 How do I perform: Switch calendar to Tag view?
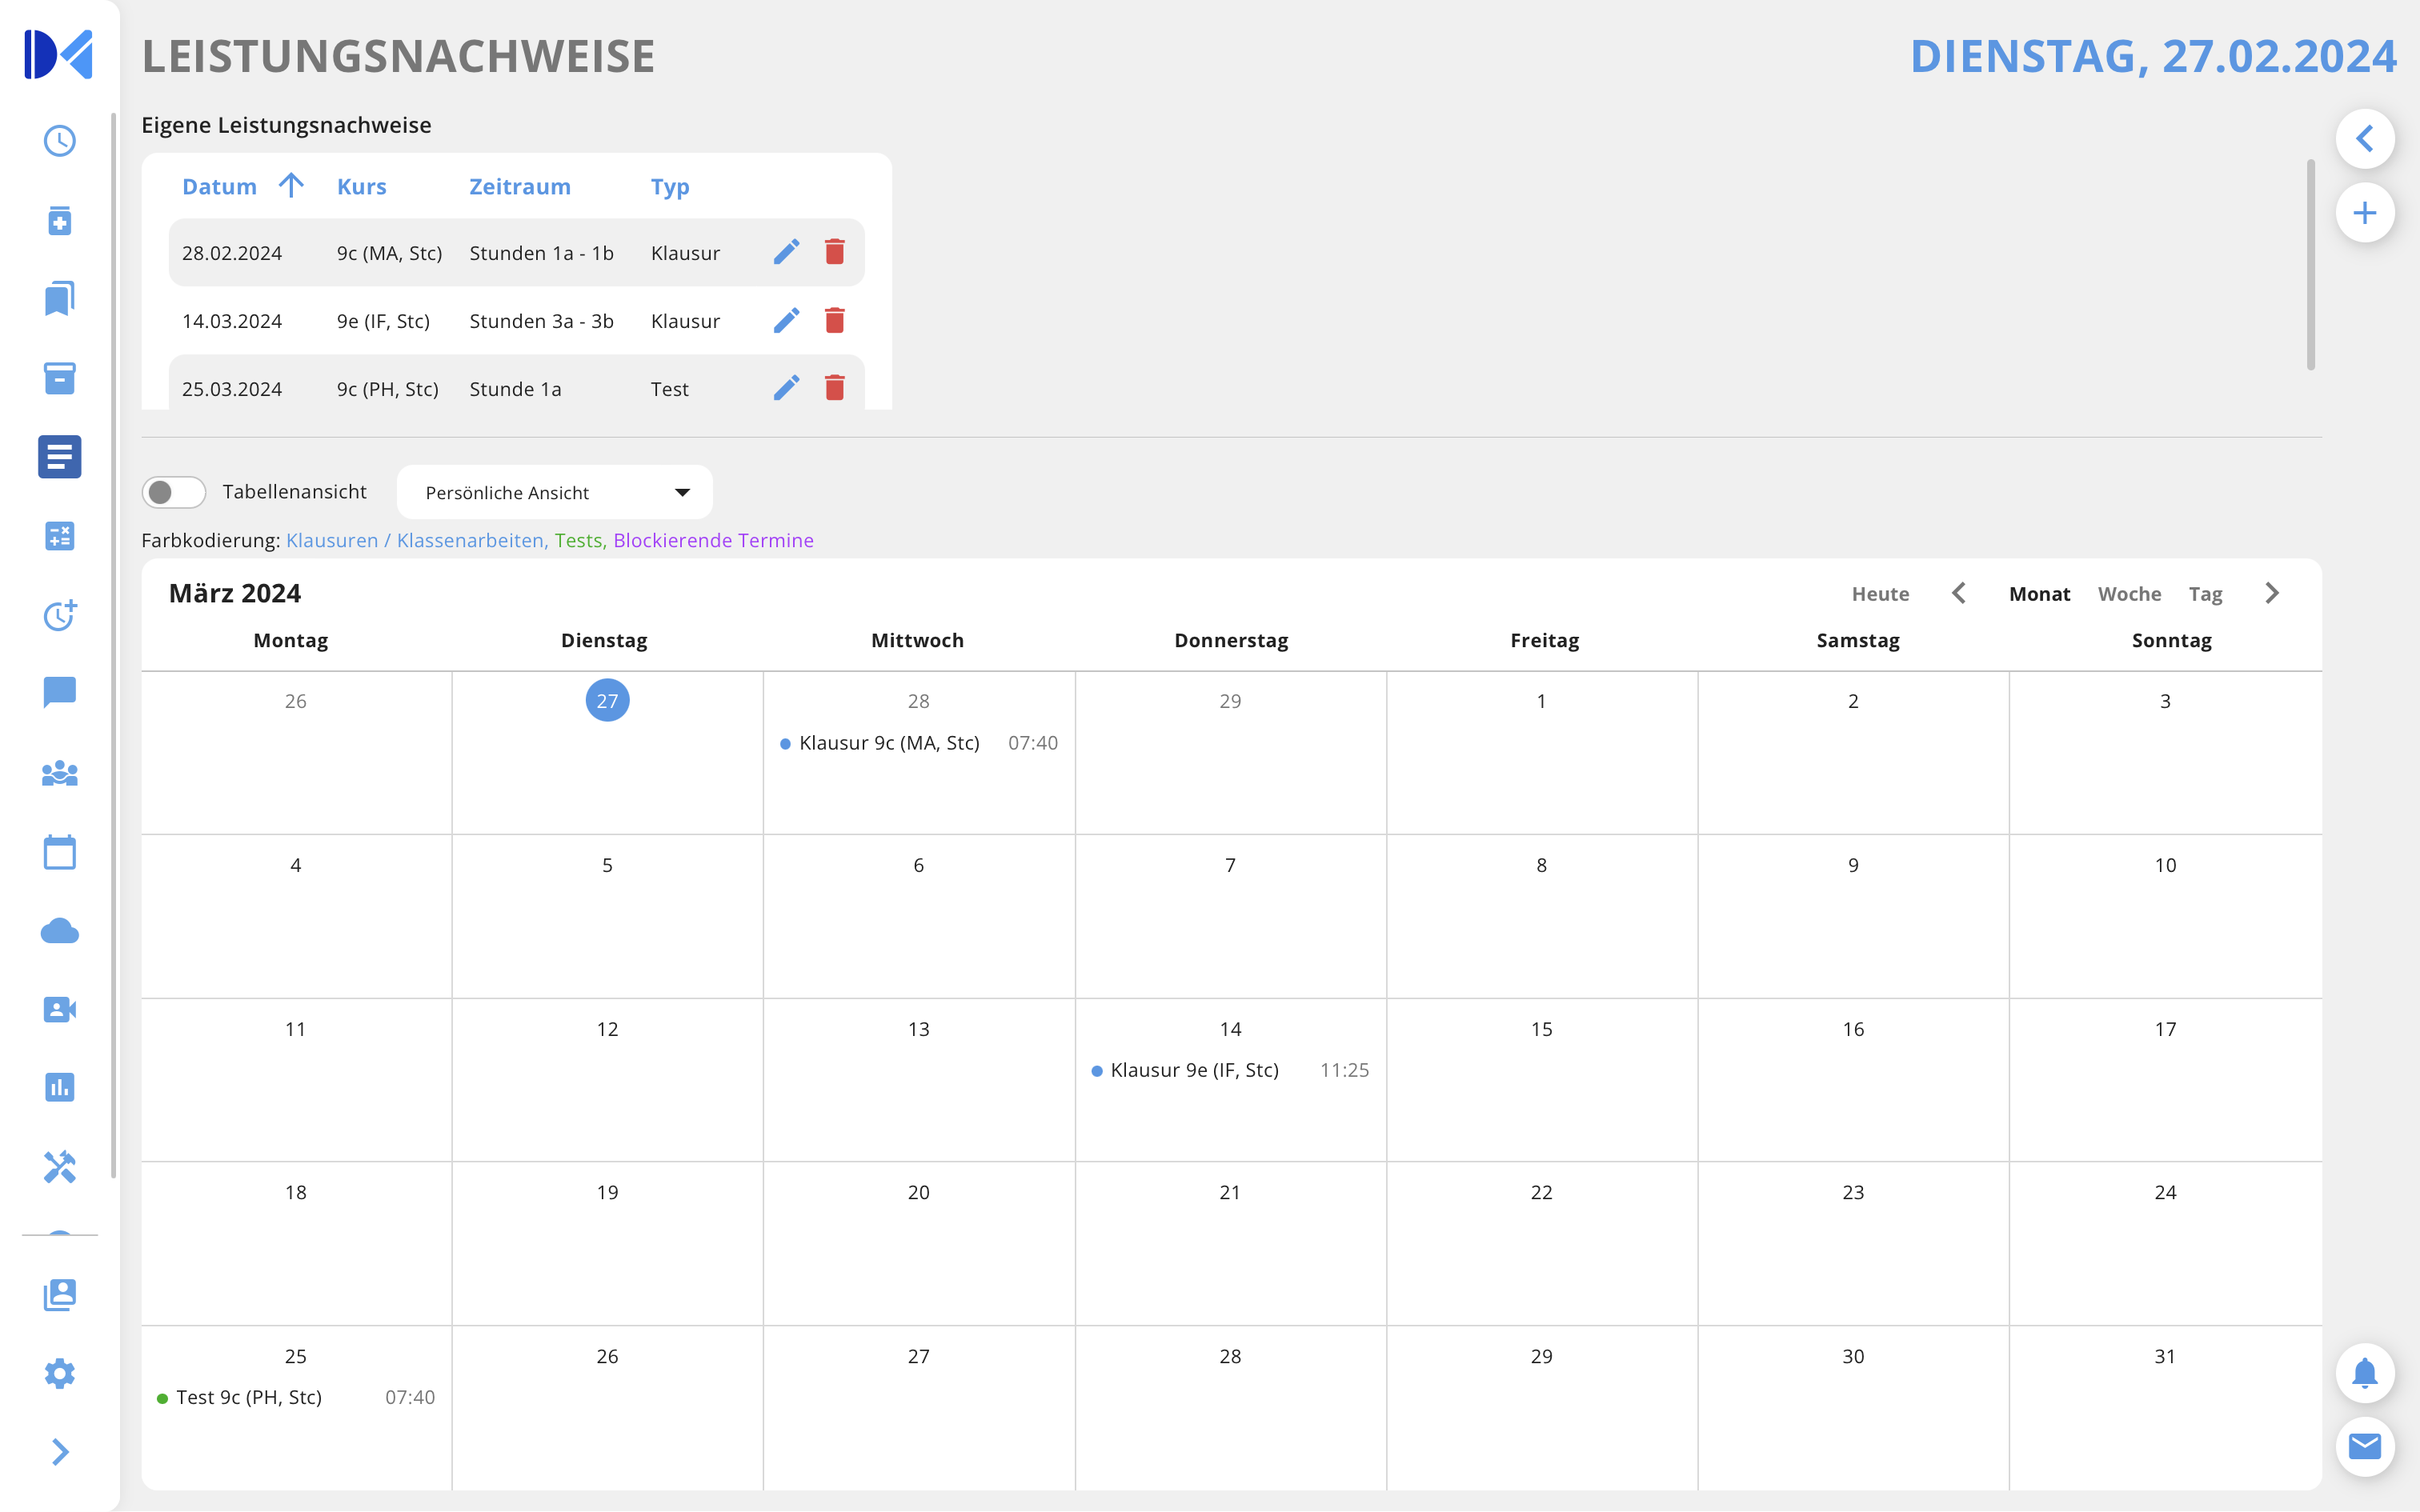[2205, 594]
